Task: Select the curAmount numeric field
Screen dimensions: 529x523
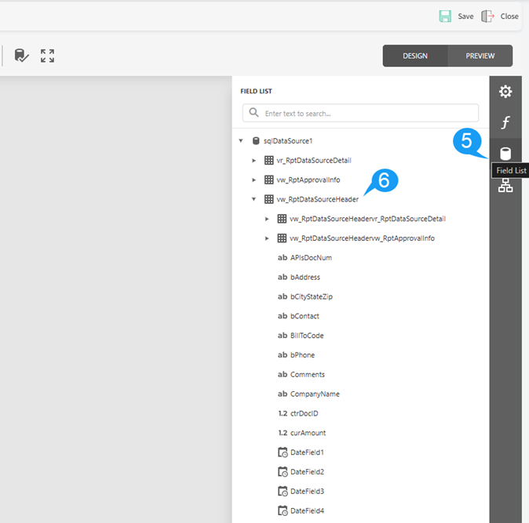Action: click(x=308, y=433)
